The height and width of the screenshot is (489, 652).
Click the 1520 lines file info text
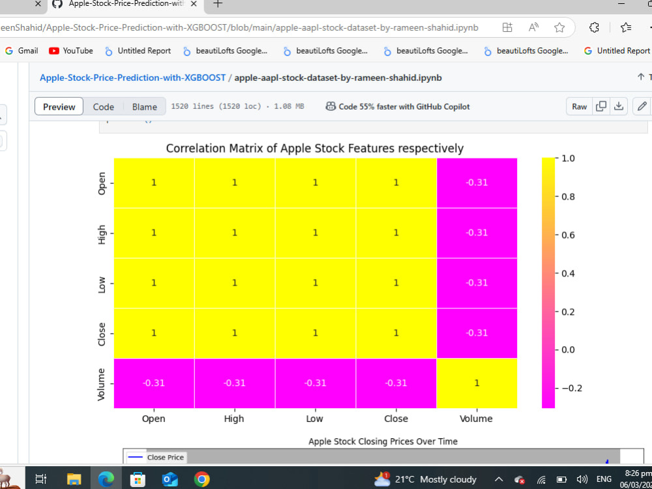(237, 106)
